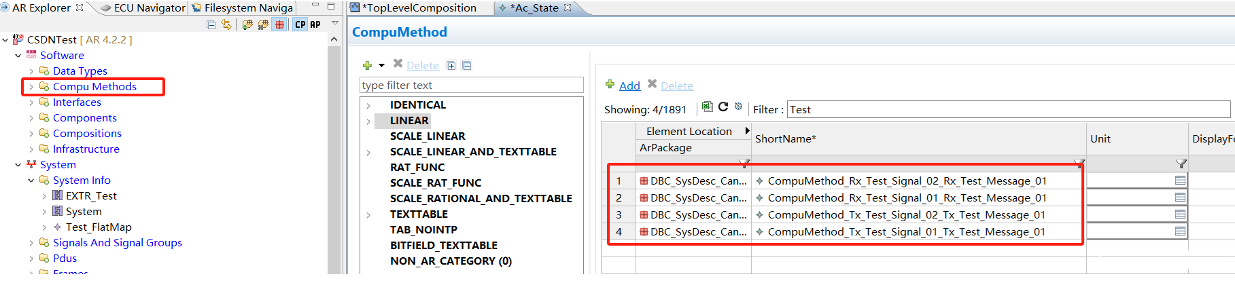Toggle the red grid icon button

click(279, 25)
